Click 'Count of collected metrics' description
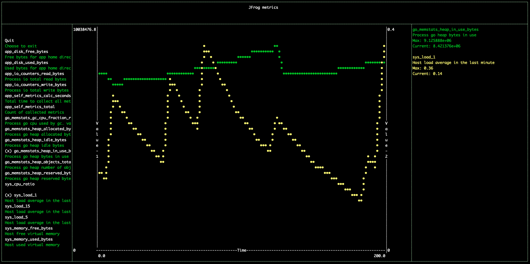This screenshot has height=264, width=530. 34,112
